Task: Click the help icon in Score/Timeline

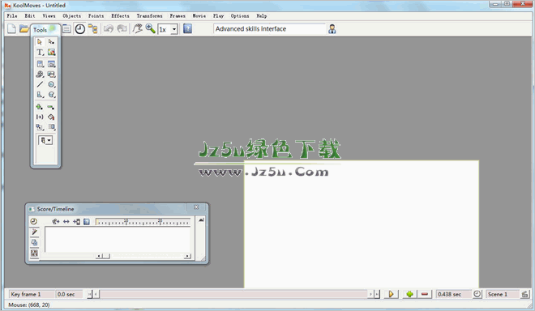Action: tap(87, 222)
